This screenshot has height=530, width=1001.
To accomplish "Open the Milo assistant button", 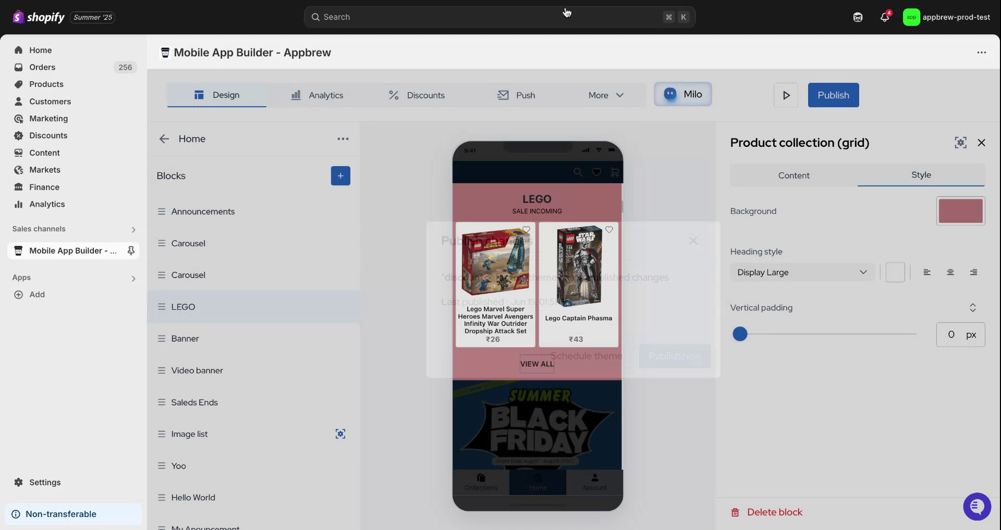I will coord(682,94).
